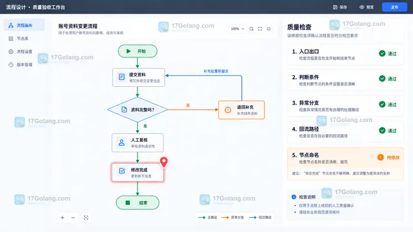Click the 流程设置 gear icon
The height and width of the screenshot is (232, 413).
11,52
